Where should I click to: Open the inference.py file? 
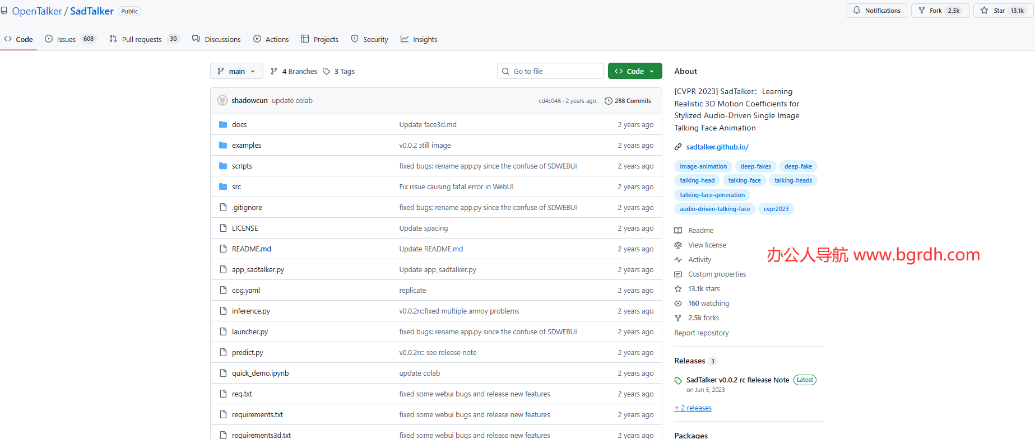tap(251, 311)
